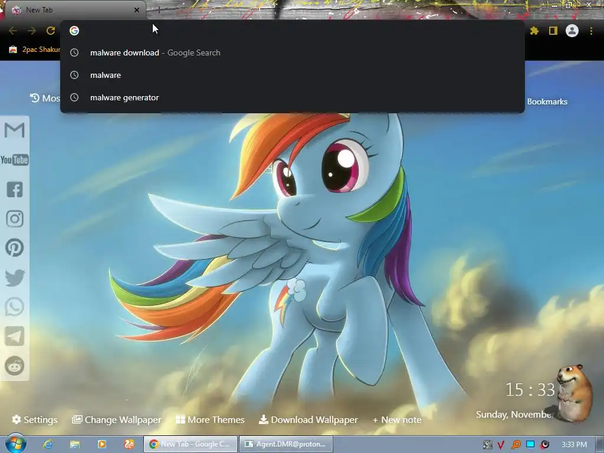Screen dimensions: 604x453
Task: Open the Instagram shortcut in the sidebar
Action: click(x=15, y=218)
